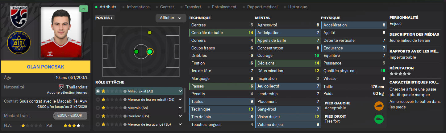Open the Rapport médical tab
The height and width of the screenshot is (133, 446).
pyautogui.click(x=262, y=7)
